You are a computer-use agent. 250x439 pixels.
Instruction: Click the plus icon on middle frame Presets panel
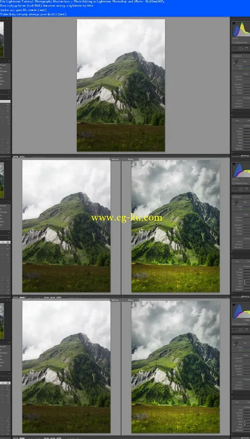(9, 202)
